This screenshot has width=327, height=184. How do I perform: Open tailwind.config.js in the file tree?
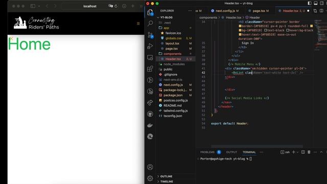click(x=176, y=111)
